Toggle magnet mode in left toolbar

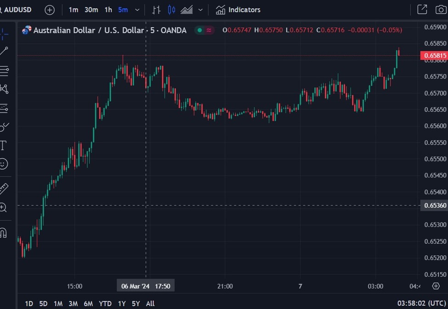pos(3,233)
